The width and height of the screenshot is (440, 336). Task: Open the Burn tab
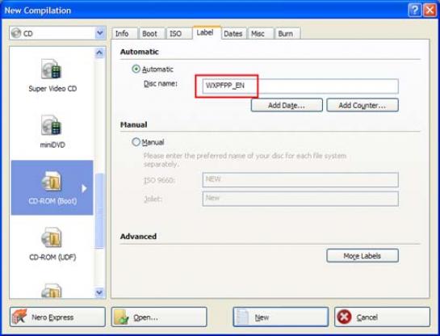(286, 34)
